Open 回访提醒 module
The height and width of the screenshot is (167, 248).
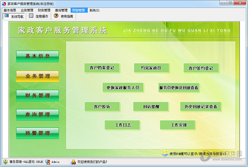point(151,107)
